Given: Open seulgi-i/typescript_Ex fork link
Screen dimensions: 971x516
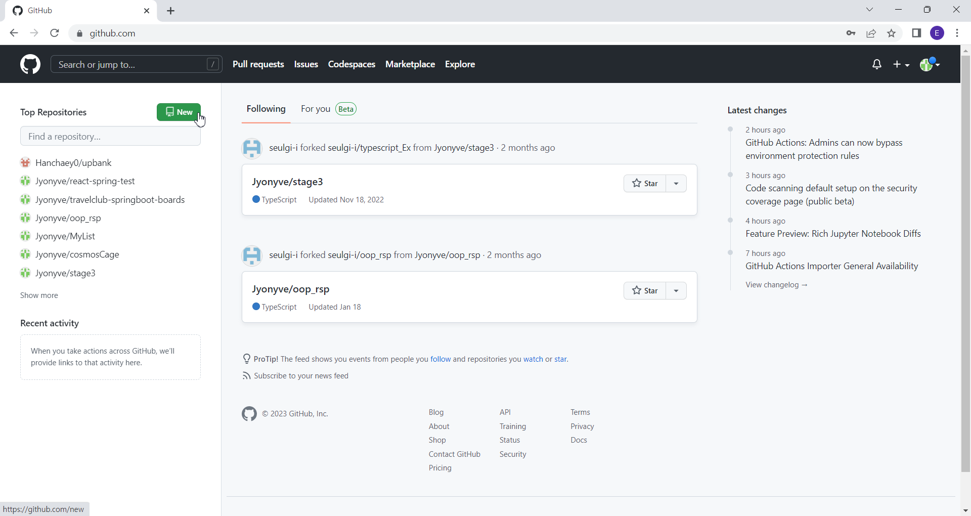Looking at the screenshot, I should pos(369,148).
